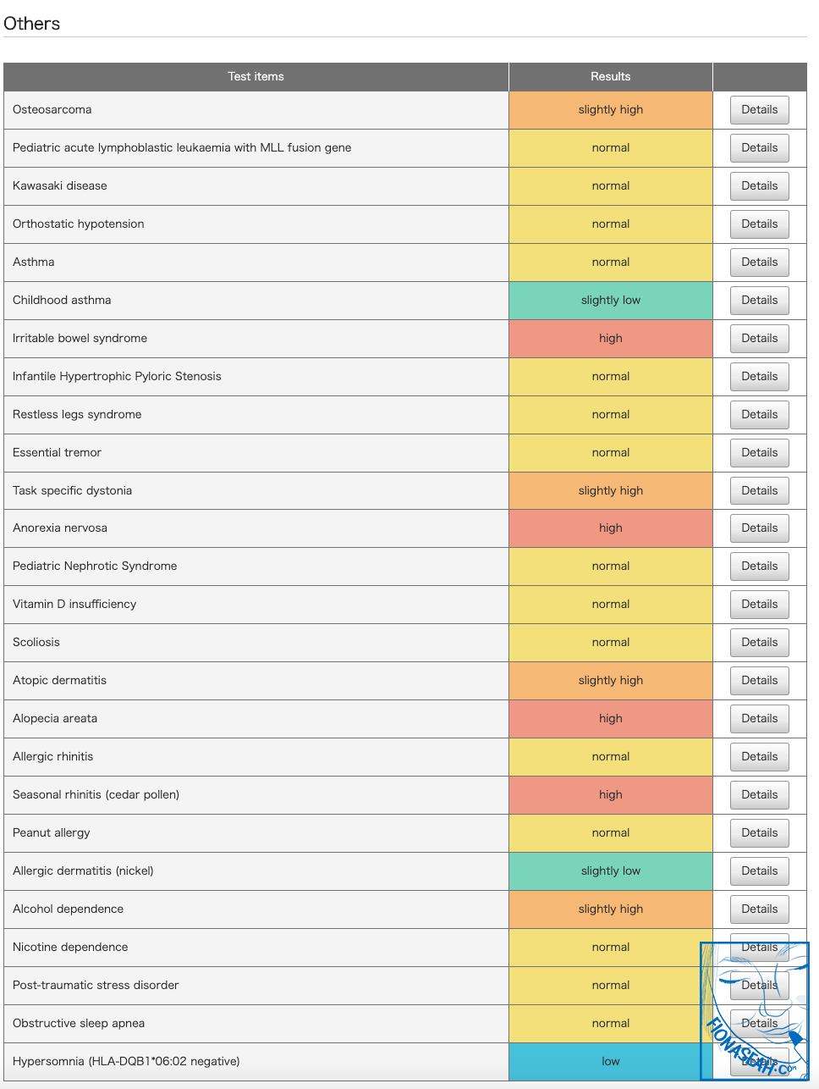Open Details for Childhood asthma
The width and height of the screenshot is (819, 1089).
(759, 301)
